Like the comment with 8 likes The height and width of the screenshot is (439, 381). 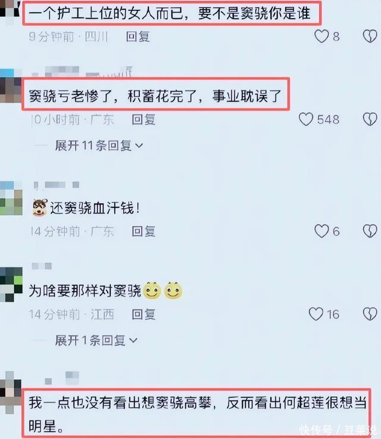(x=321, y=36)
